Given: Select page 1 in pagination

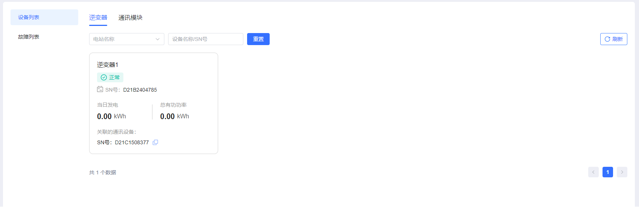Looking at the screenshot, I should point(607,172).
